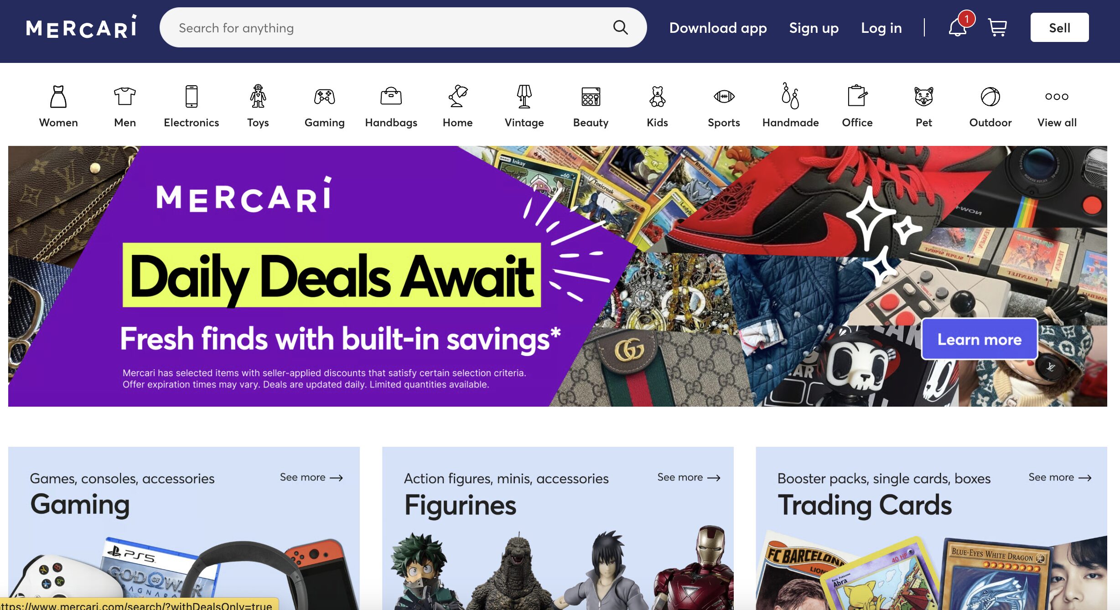Click the Sell button

pos(1060,27)
